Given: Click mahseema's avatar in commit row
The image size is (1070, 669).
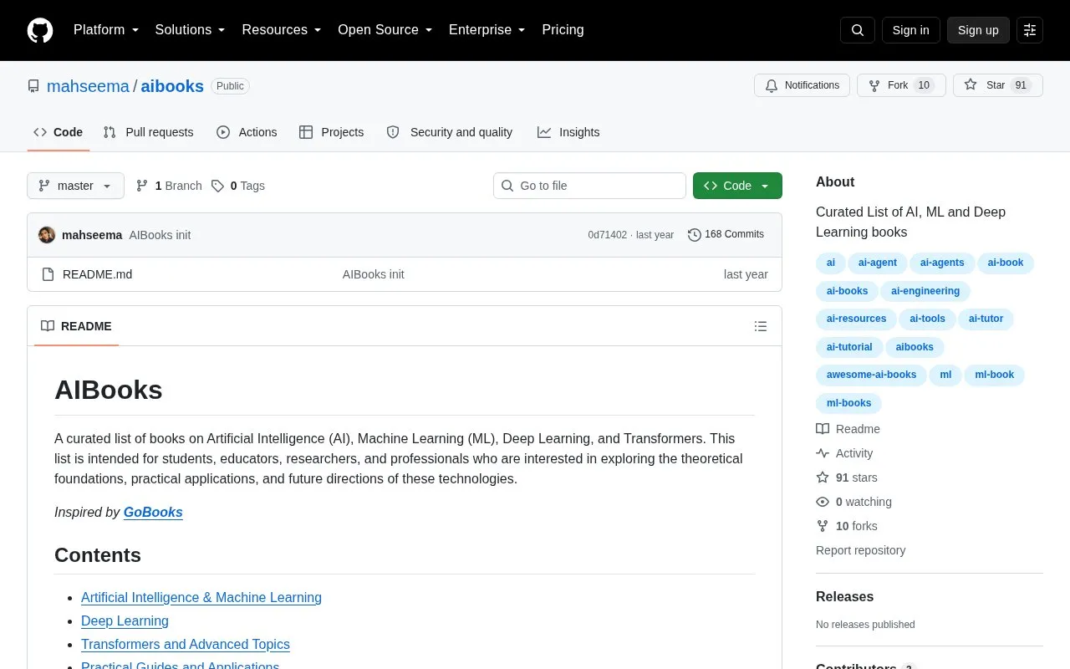Looking at the screenshot, I should point(47,235).
